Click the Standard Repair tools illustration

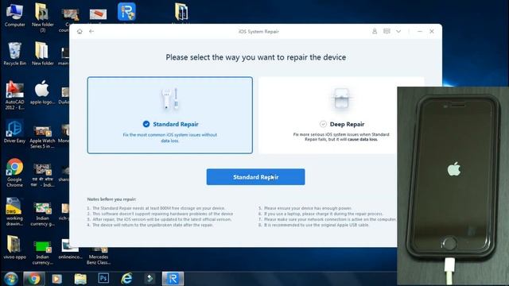coord(169,99)
